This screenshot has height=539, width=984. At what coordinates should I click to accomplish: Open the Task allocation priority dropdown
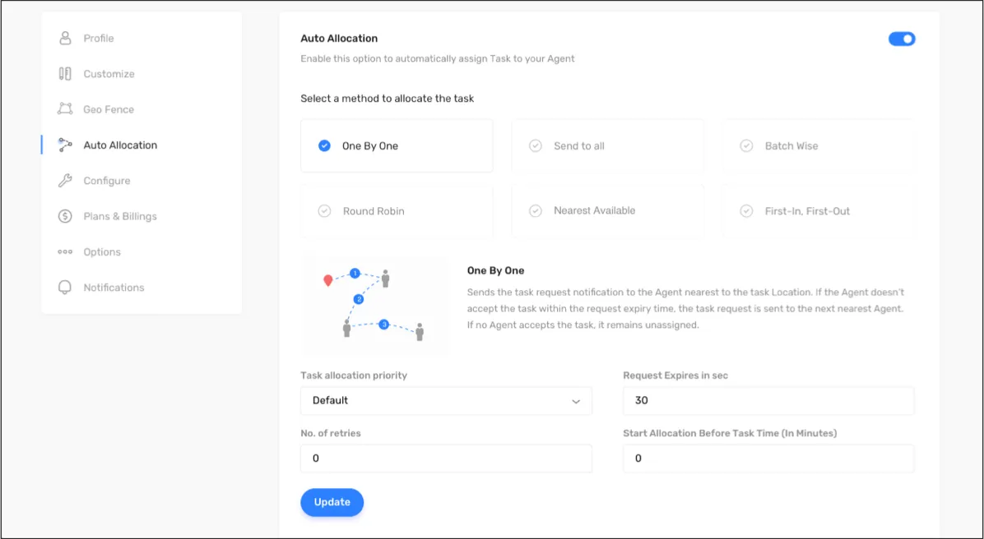pos(446,401)
